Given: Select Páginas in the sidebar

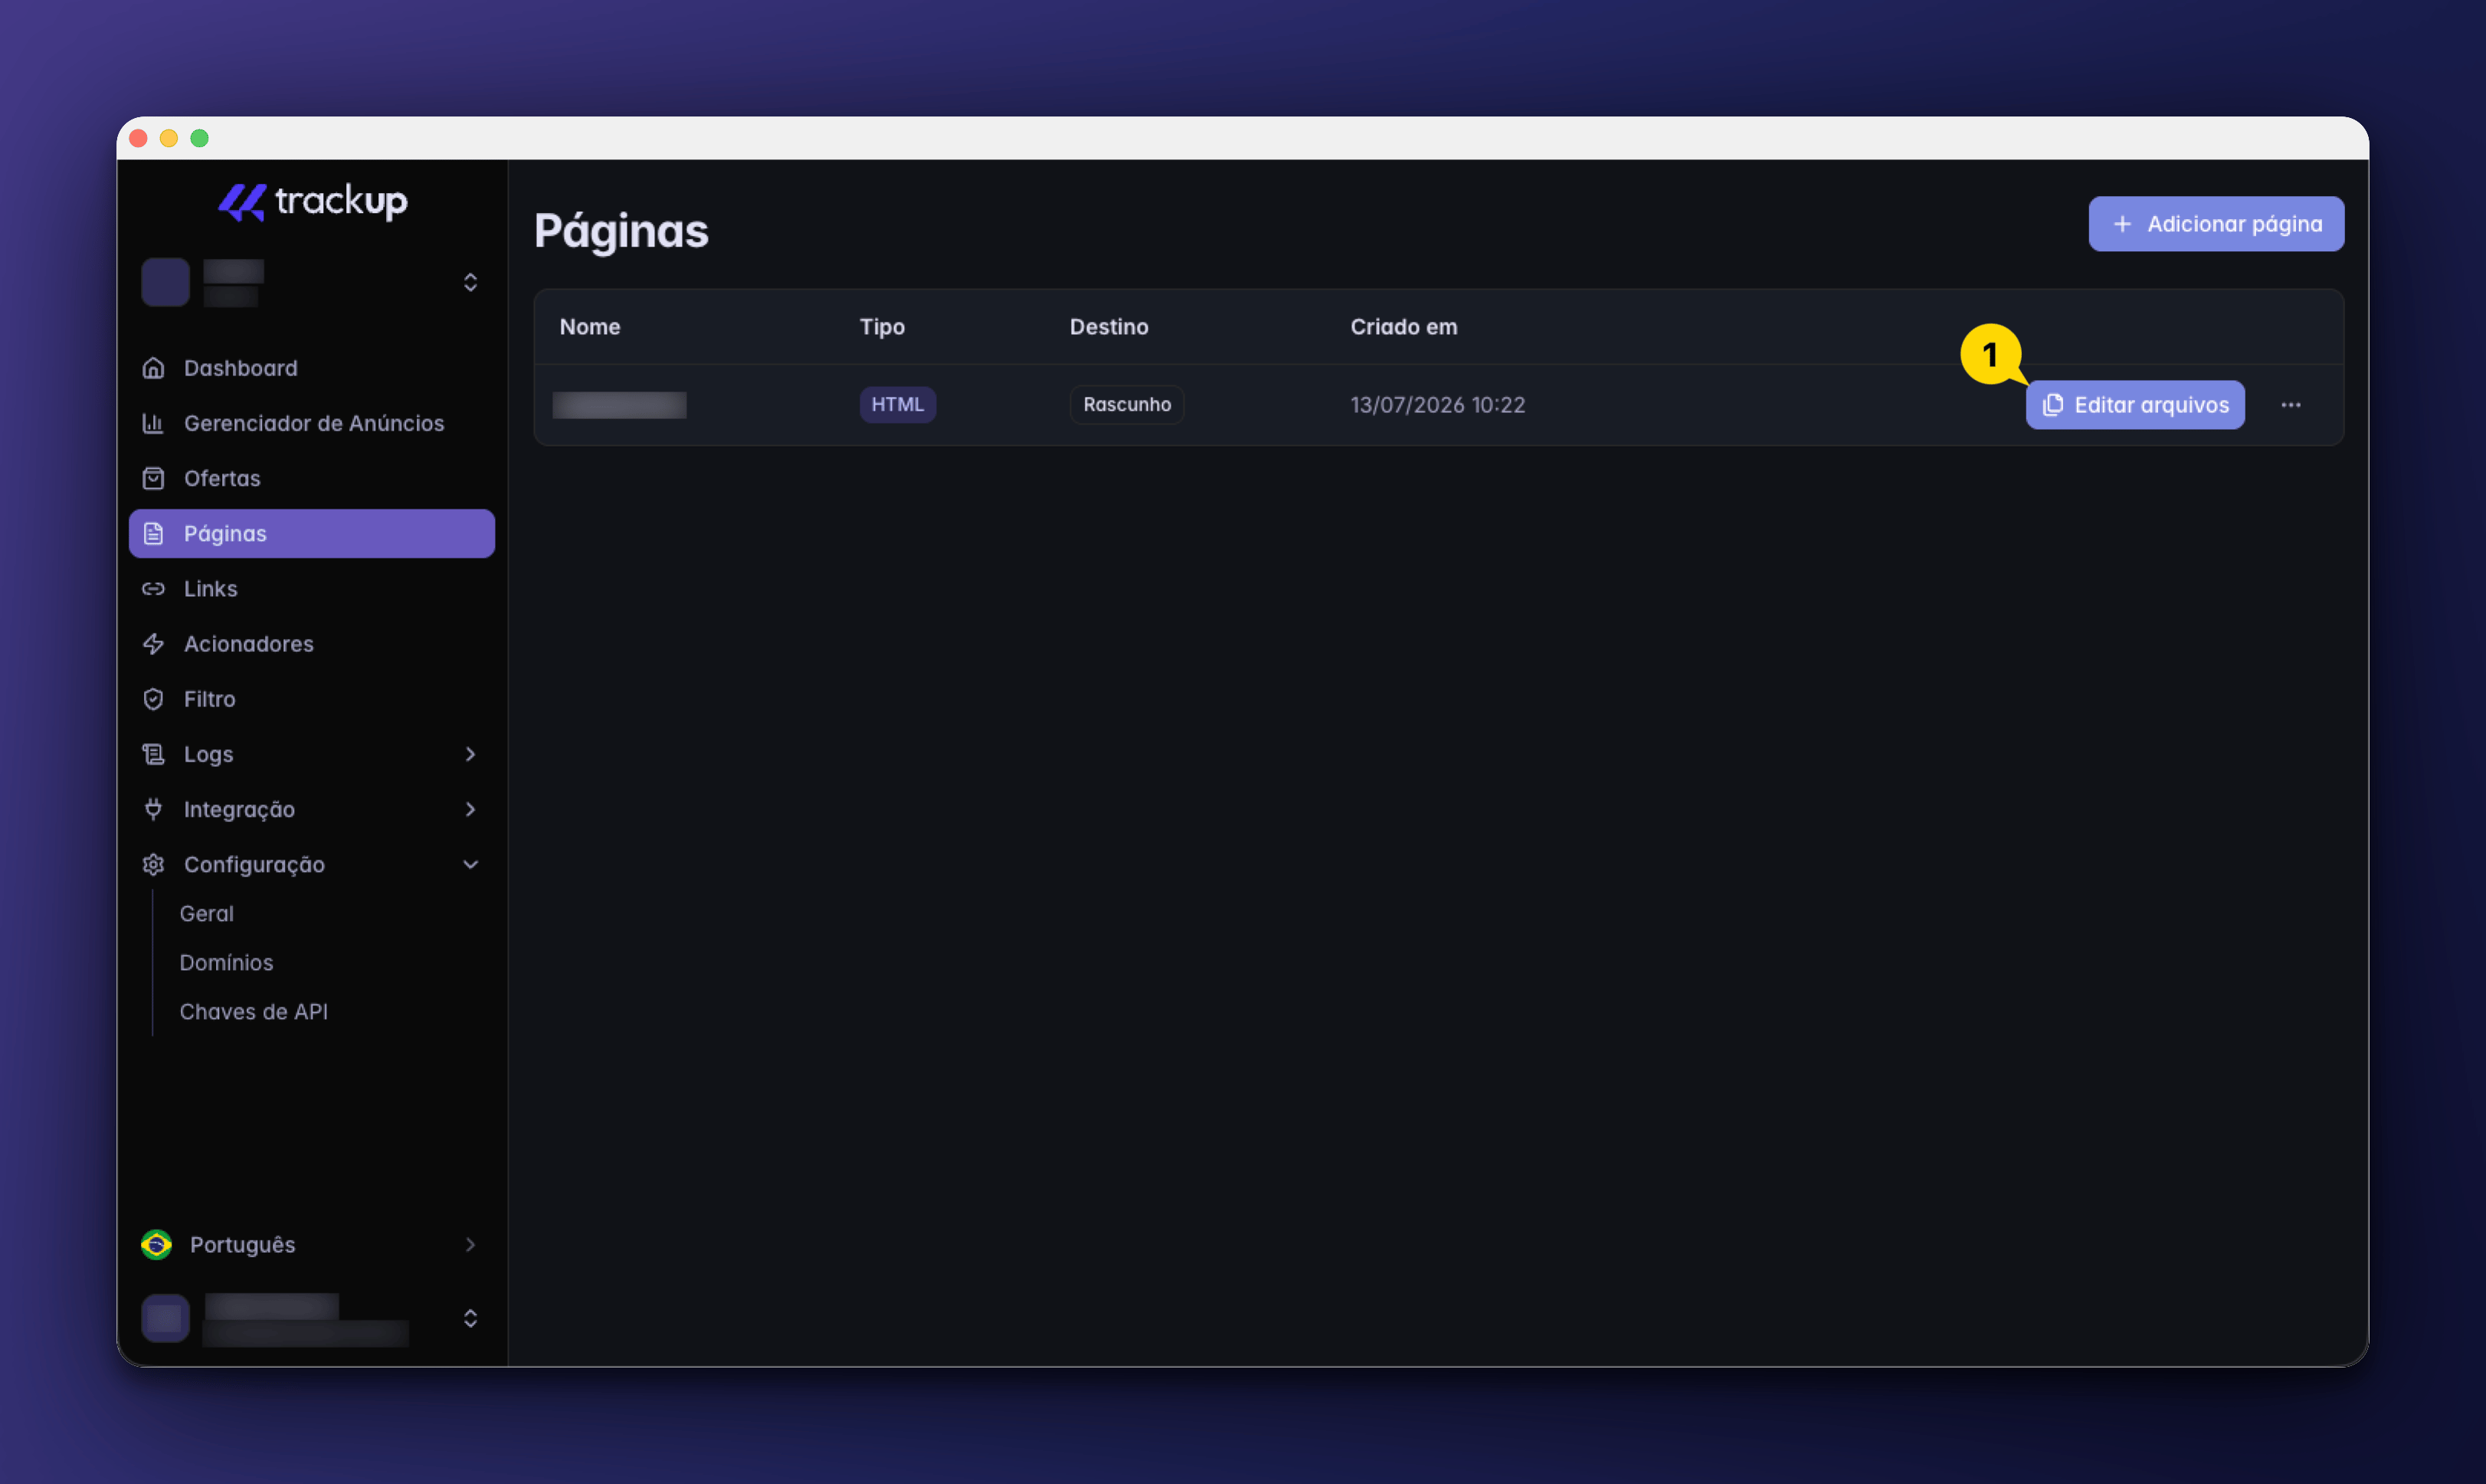Looking at the screenshot, I should tap(312, 533).
